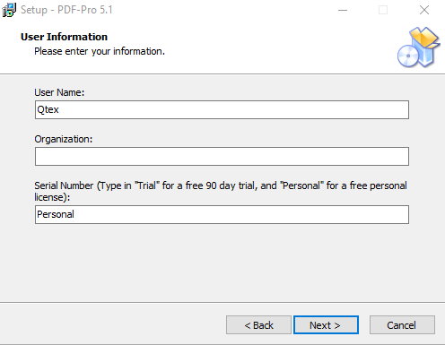
Task: Minimize the PDF-Pro Setup window
Action: pos(343,10)
